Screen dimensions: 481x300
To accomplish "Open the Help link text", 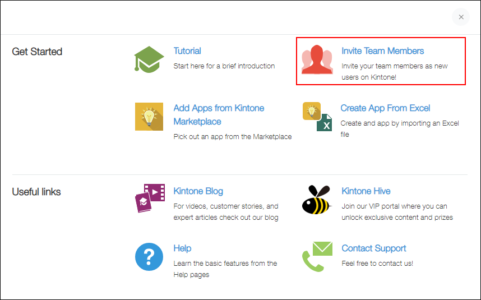I will click(182, 248).
